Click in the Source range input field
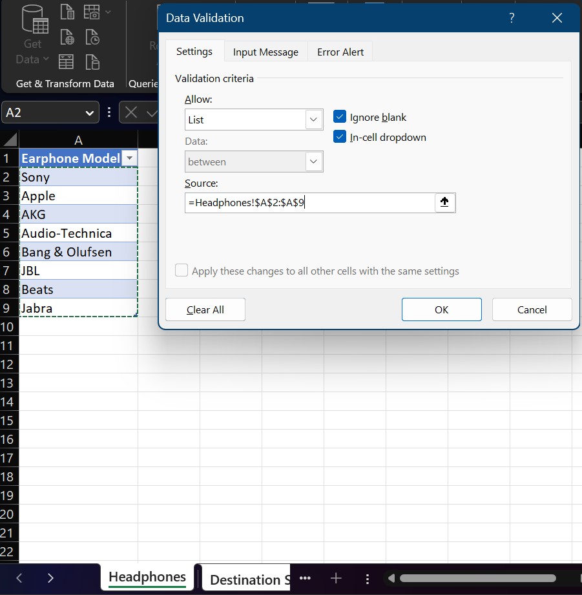The image size is (582, 595). 309,203
